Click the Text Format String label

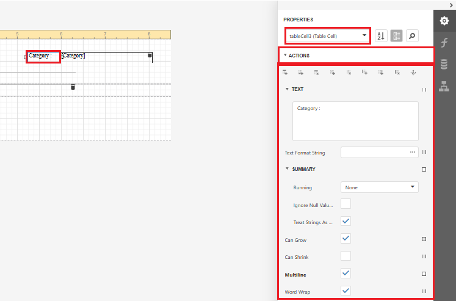tap(305, 153)
